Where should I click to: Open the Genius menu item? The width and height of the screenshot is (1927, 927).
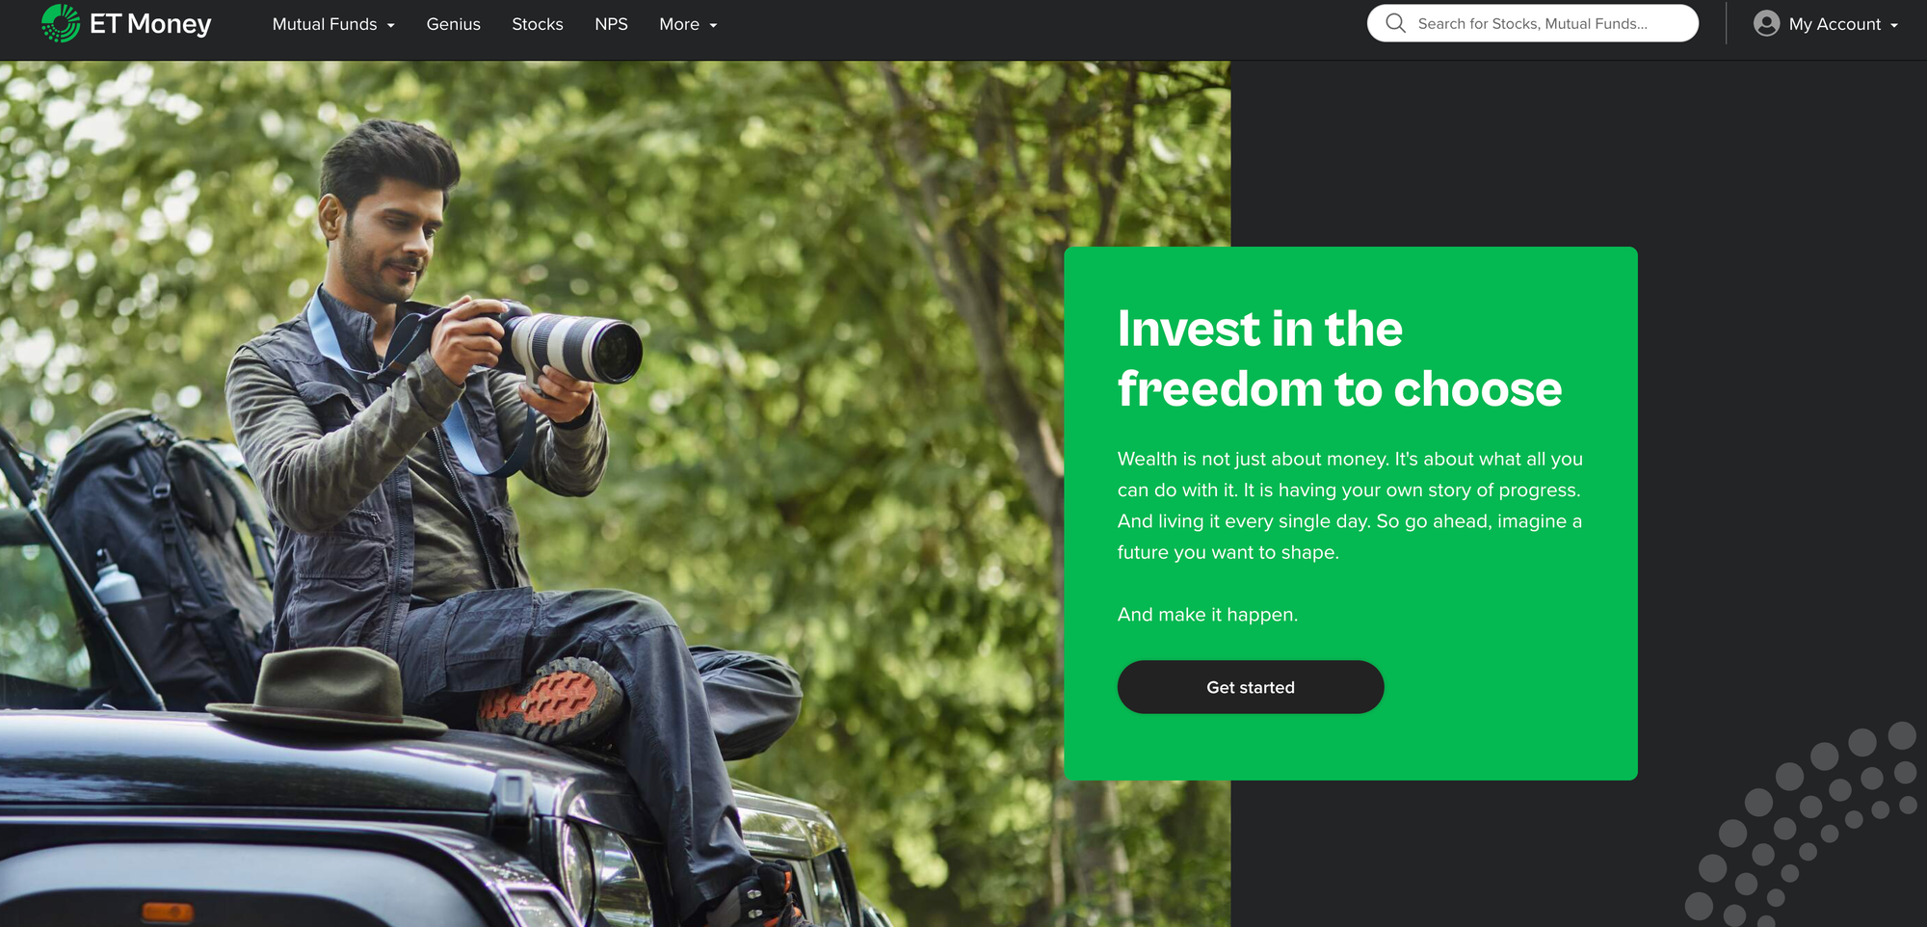pos(453,24)
